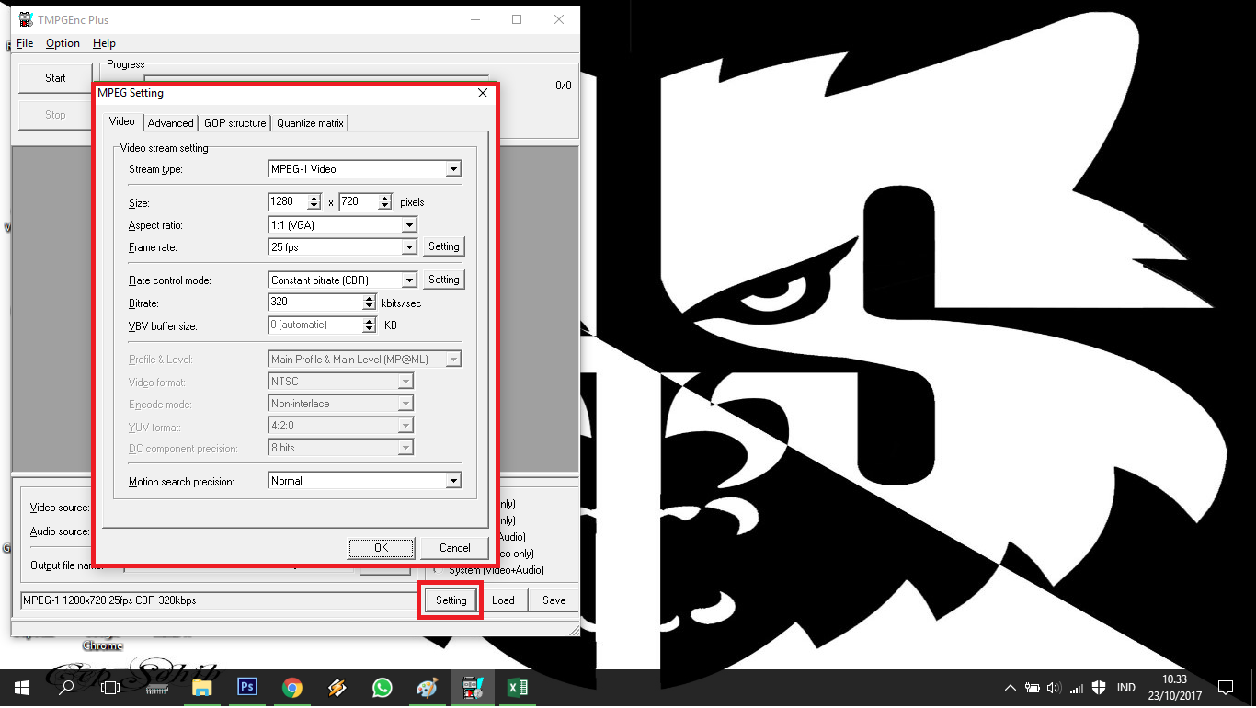Open Google Chrome from taskbar
Viewport: 1256px width, 708px height.
click(x=292, y=687)
